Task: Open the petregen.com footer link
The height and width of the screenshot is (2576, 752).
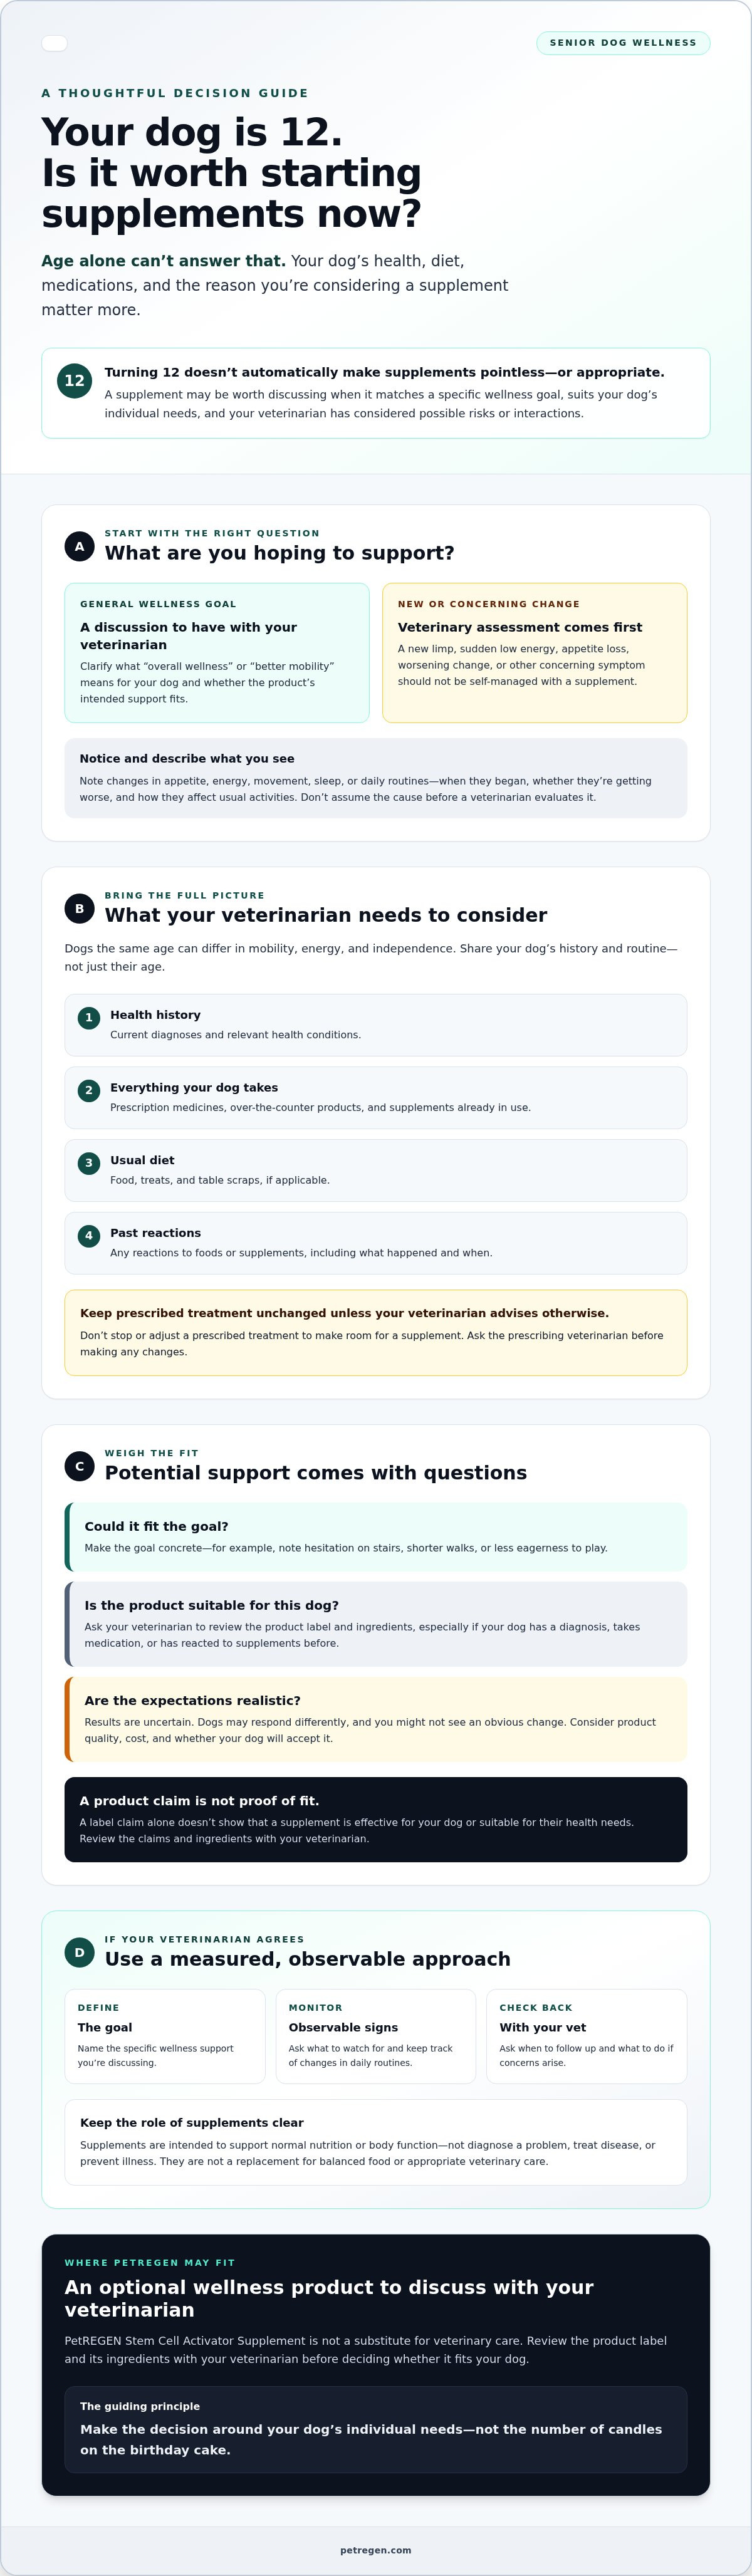Action: click(x=376, y=2550)
